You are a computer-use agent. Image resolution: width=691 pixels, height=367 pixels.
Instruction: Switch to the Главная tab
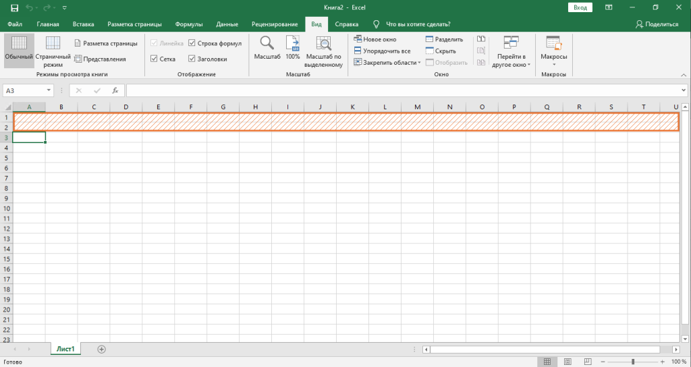tap(48, 24)
